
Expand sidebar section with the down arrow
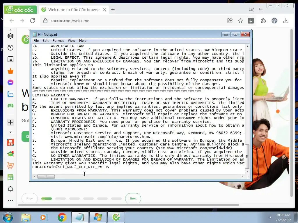click(10, 132)
